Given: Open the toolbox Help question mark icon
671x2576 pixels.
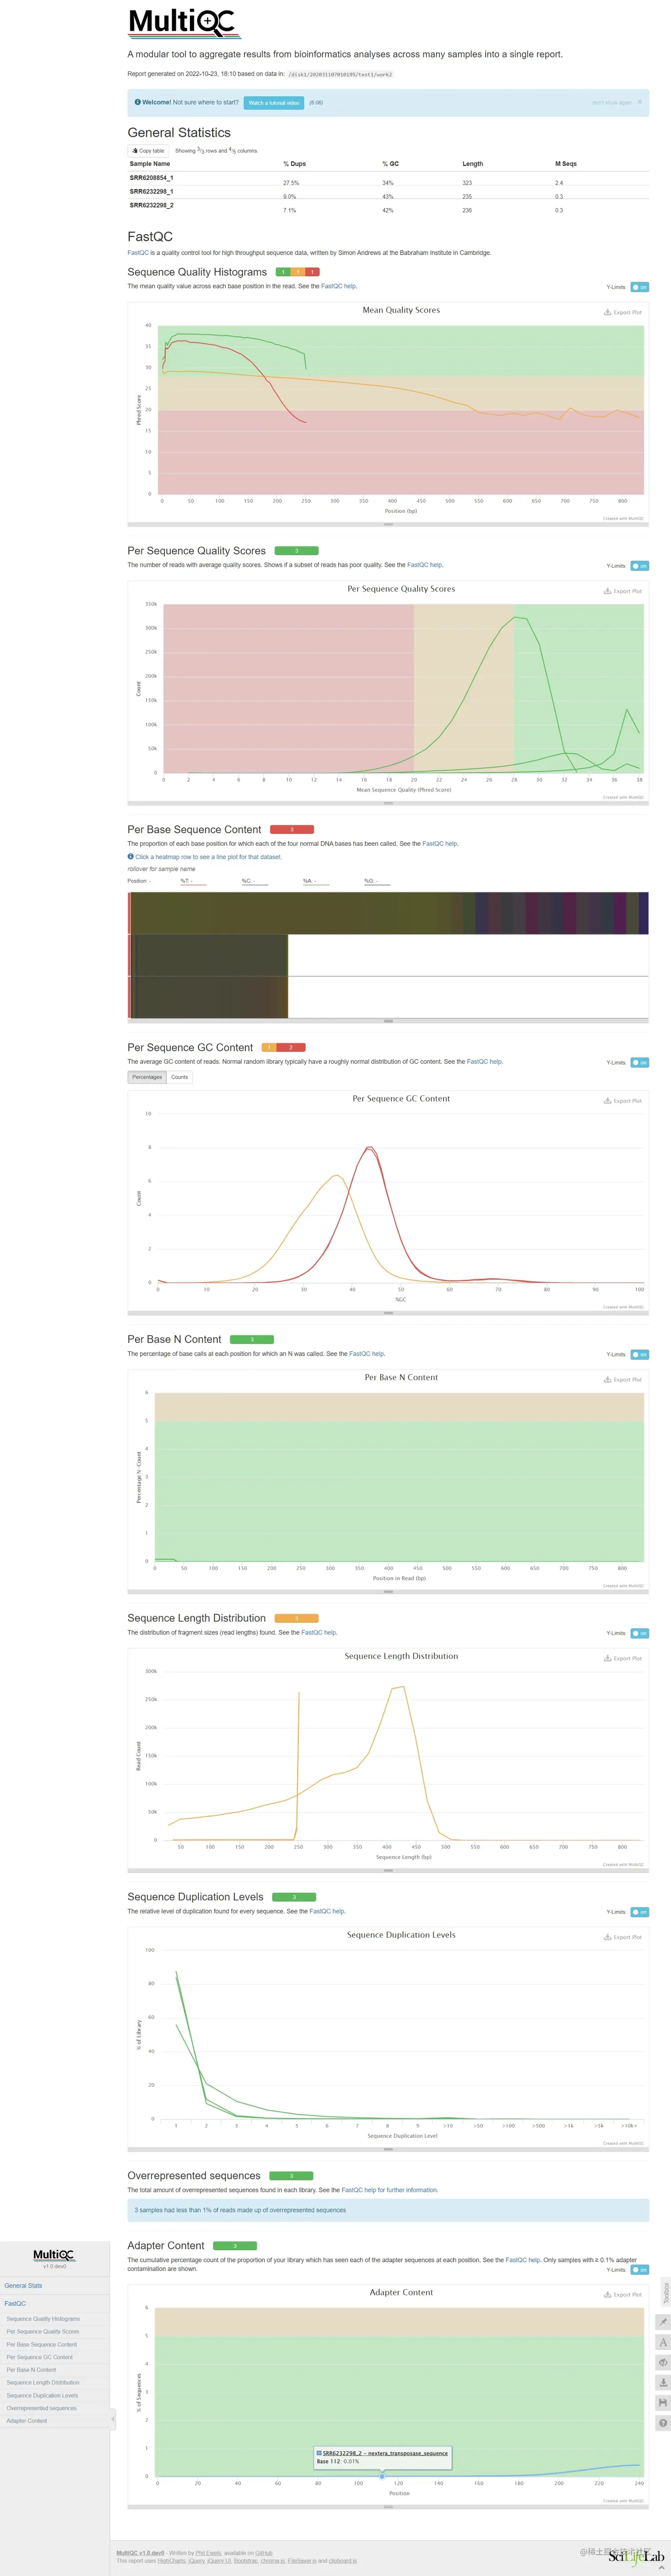Looking at the screenshot, I should coord(662,2423).
